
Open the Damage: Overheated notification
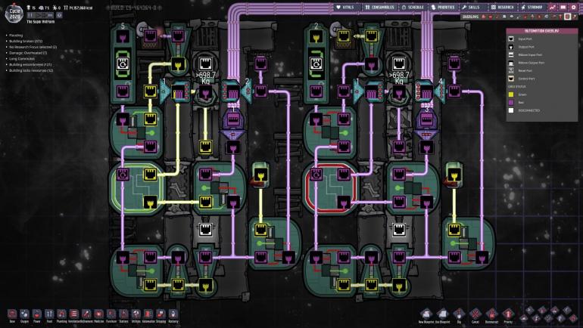coord(28,53)
